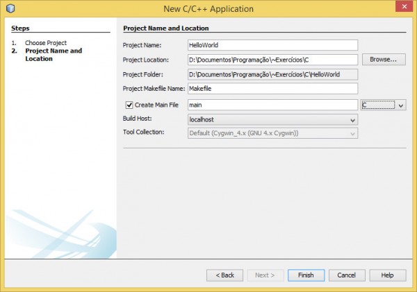Click the Build Host: label

coord(137,119)
